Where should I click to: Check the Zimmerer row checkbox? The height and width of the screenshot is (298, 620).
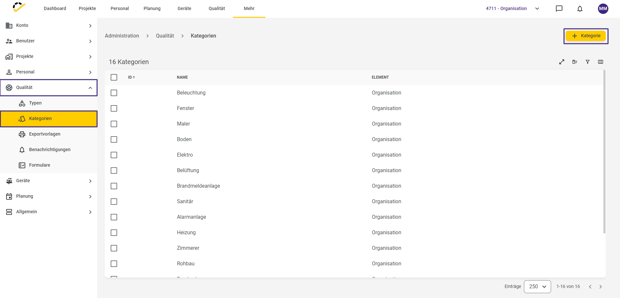pyautogui.click(x=114, y=248)
